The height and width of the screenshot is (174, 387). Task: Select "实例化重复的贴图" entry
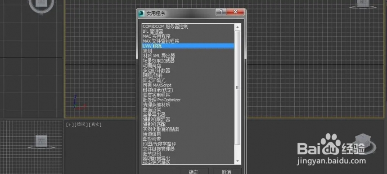(188, 130)
